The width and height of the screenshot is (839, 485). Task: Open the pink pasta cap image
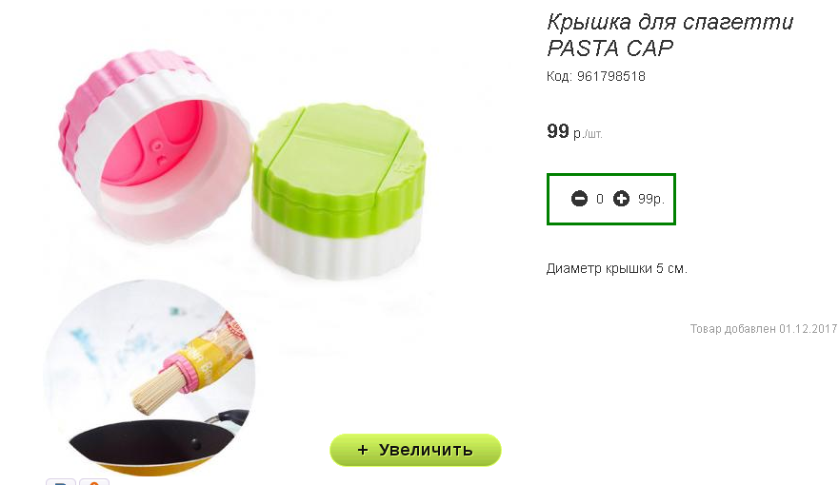coord(155,146)
